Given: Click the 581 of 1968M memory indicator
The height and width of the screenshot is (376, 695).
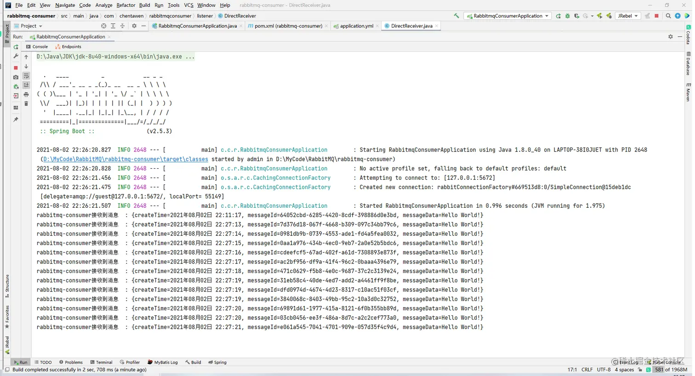Looking at the screenshot, I should pos(671,370).
